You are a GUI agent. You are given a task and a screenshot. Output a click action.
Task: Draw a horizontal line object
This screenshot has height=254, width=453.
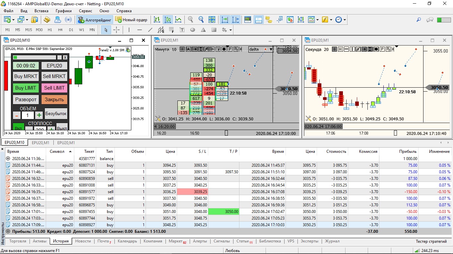pyautogui.click(x=140, y=30)
